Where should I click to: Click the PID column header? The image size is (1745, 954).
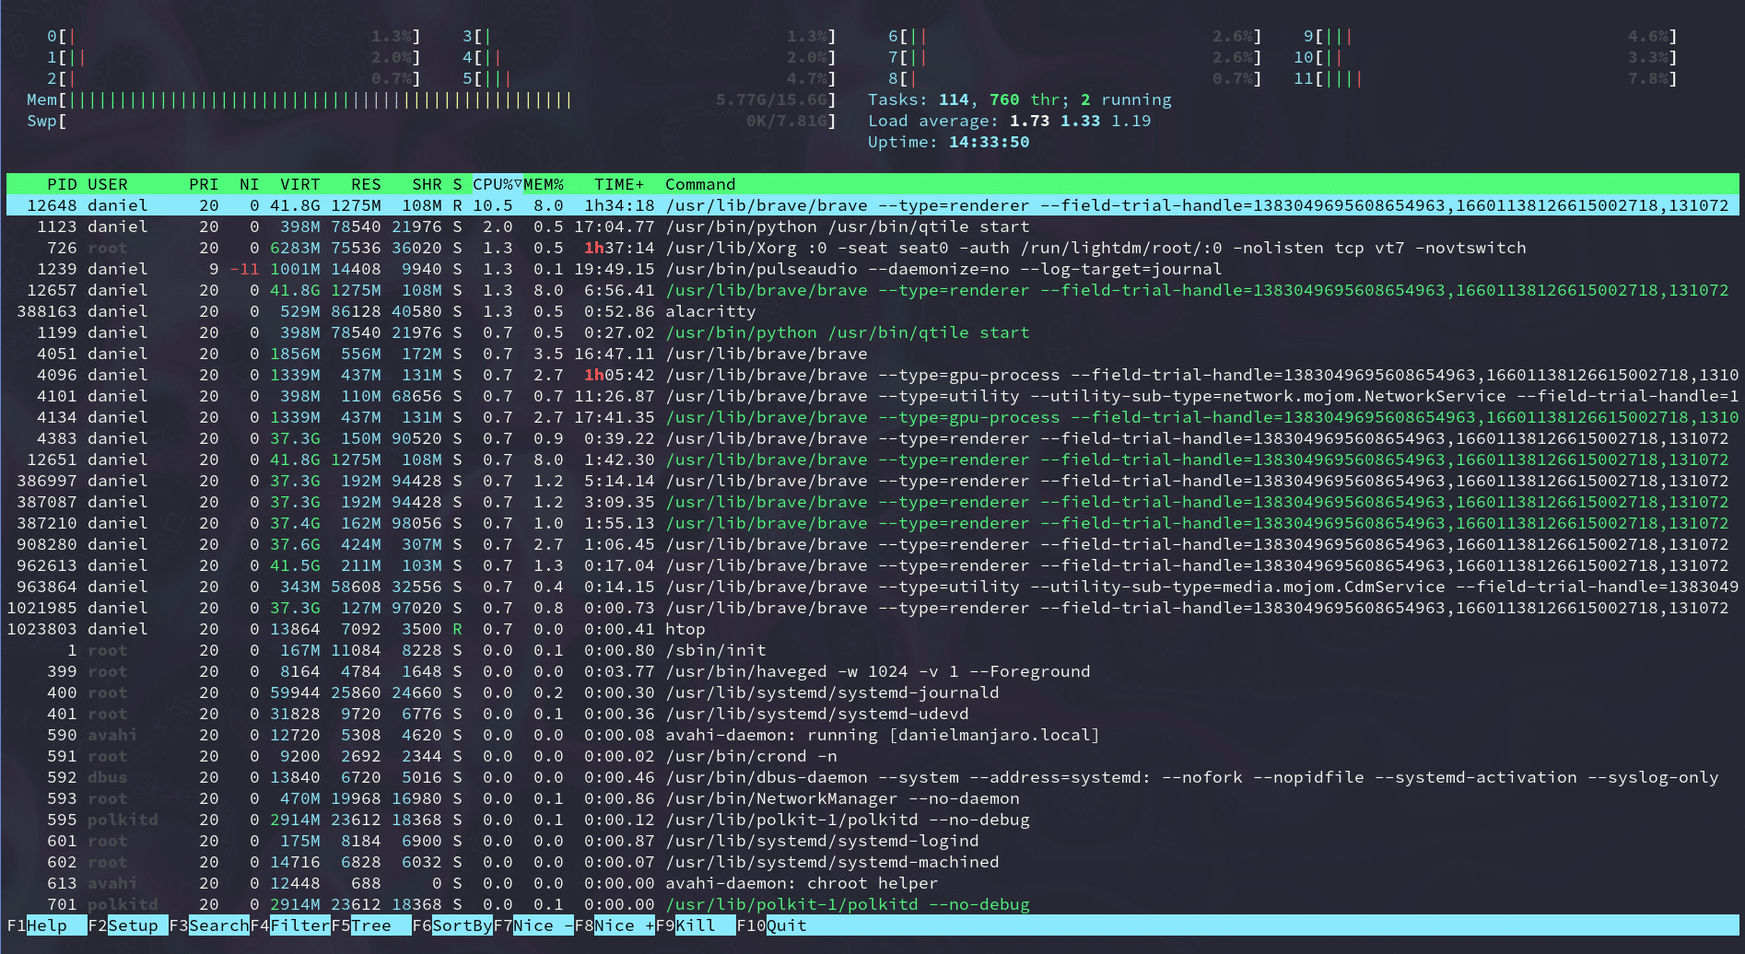62,184
